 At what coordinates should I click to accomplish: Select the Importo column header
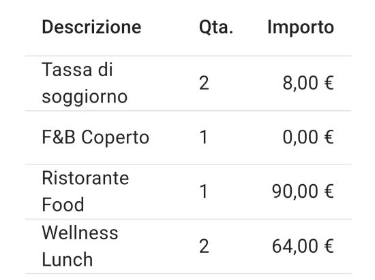coord(301,28)
